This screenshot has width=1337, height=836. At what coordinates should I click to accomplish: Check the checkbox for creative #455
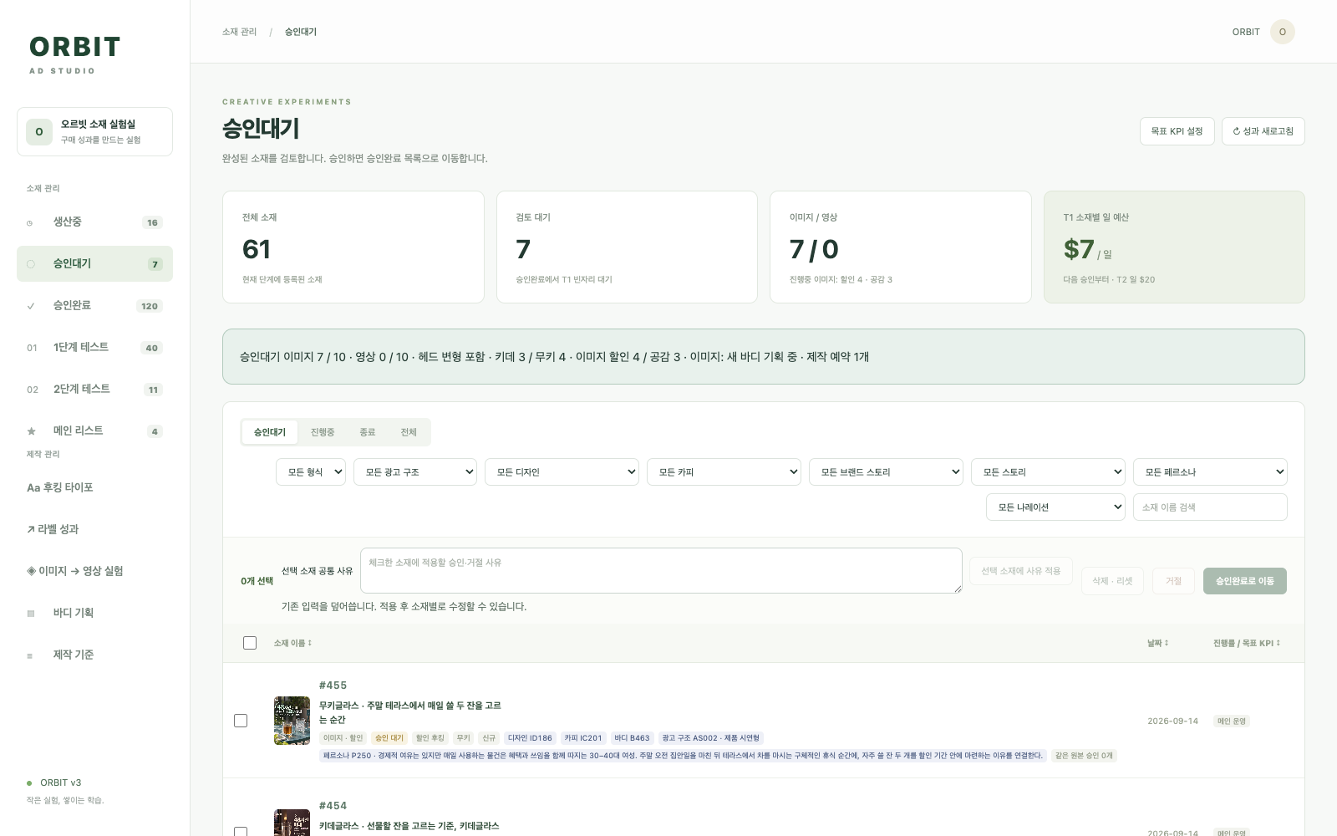tap(241, 721)
